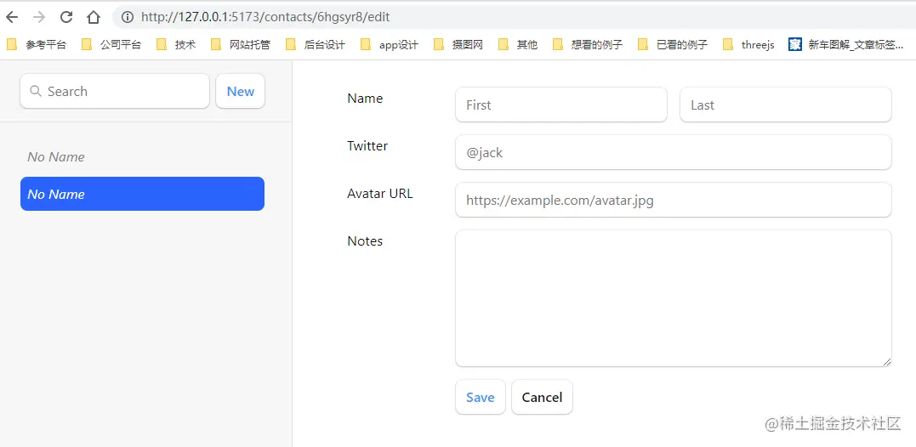The width and height of the screenshot is (916, 447).
Task: Open the 技术 bookmark folder
Action: click(x=176, y=44)
